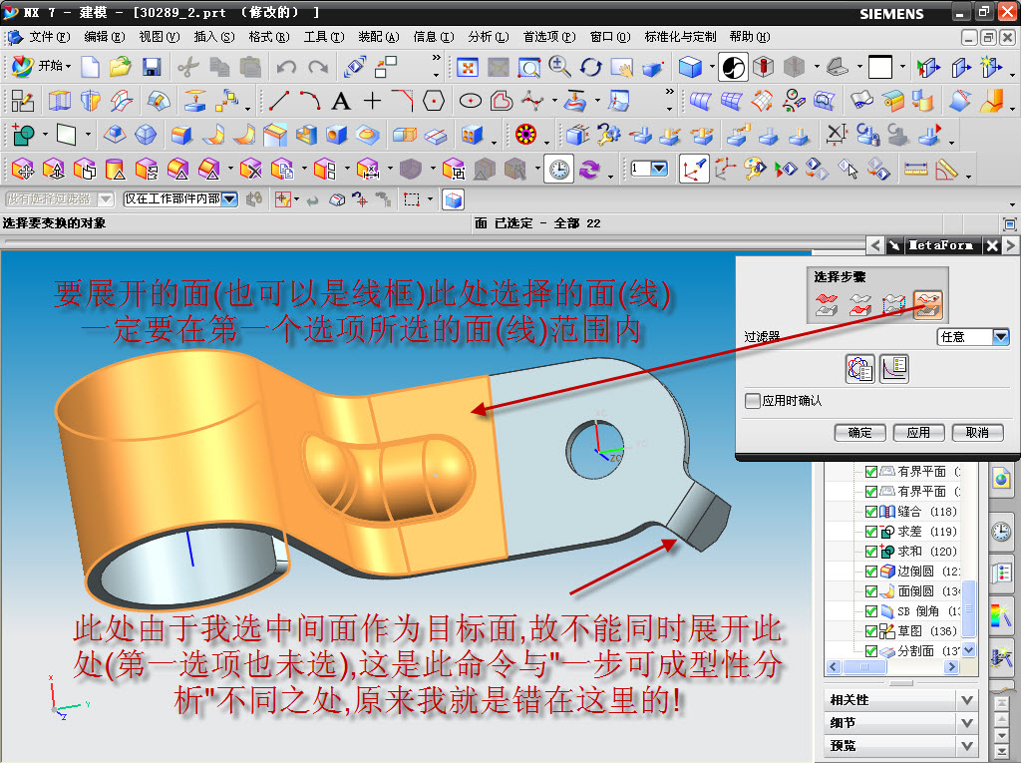Open the 文件(F) menu
Screen dimensions: 1021x764
click(49, 37)
